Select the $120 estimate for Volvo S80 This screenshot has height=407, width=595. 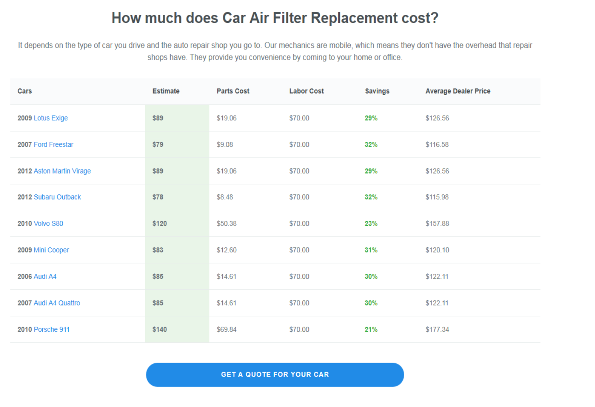pos(160,223)
